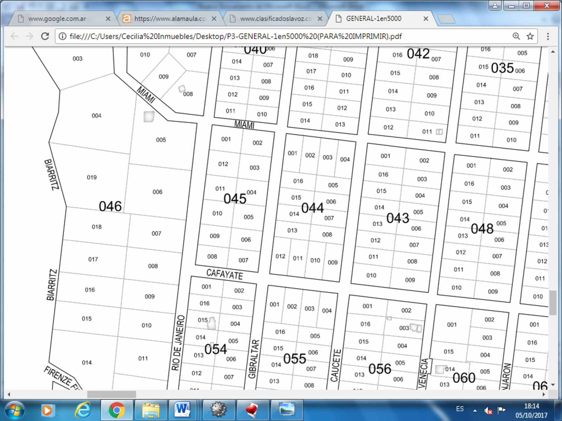Click the Chrome taskbar icon
Image resolution: width=562 pixels, height=421 pixels.
click(117, 410)
